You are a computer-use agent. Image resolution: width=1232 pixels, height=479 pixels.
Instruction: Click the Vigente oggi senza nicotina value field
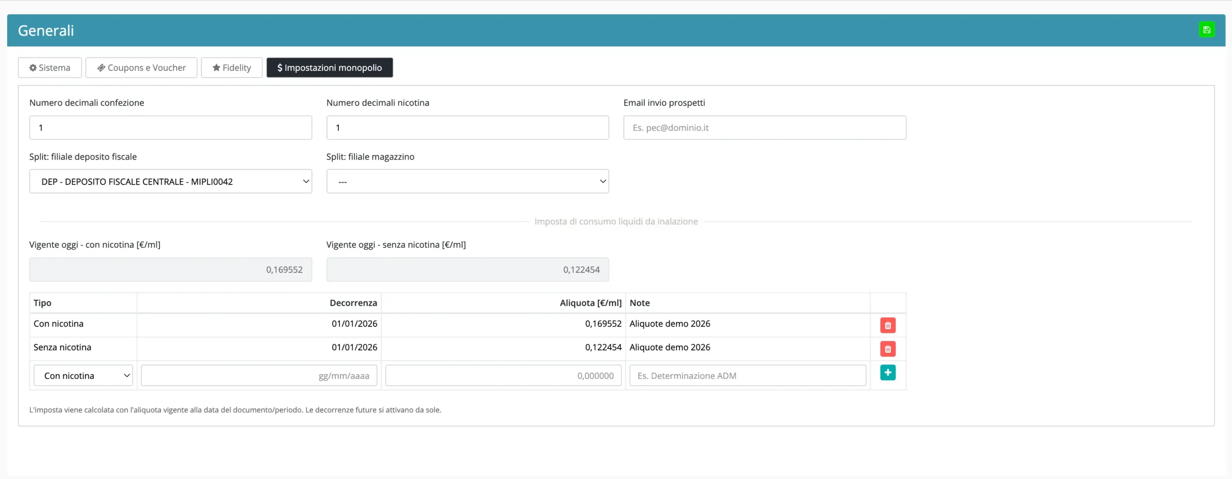[x=467, y=269]
